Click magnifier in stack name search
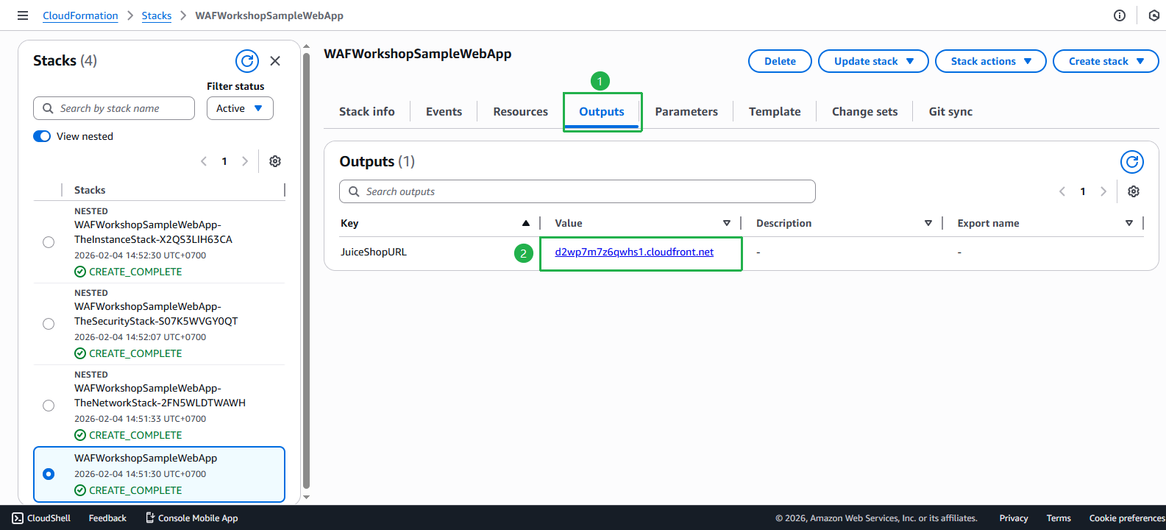Viewport: 1166px width, 530px height. pyautogui.click(x=48, y=108)
